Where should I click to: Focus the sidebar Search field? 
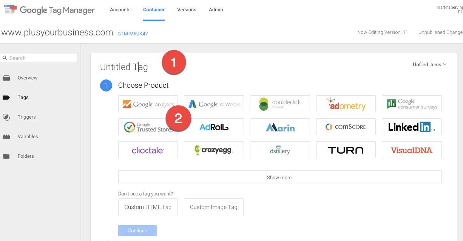click(39, 58)
